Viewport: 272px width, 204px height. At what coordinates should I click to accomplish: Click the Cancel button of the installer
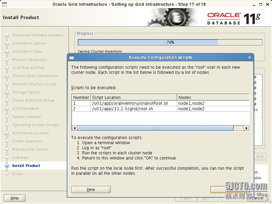point(257,198)
